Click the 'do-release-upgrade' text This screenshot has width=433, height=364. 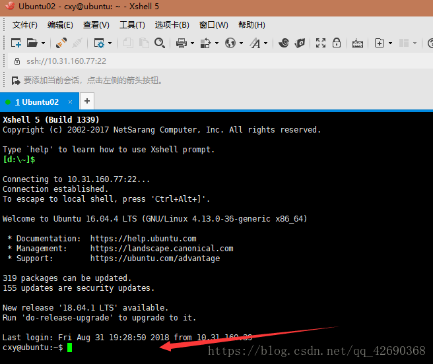[67, 318]
